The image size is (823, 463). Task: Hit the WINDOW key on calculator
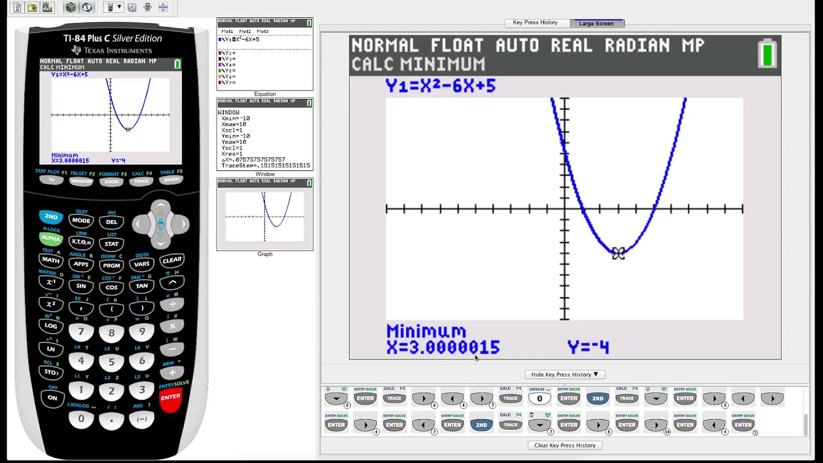(81, 181)
